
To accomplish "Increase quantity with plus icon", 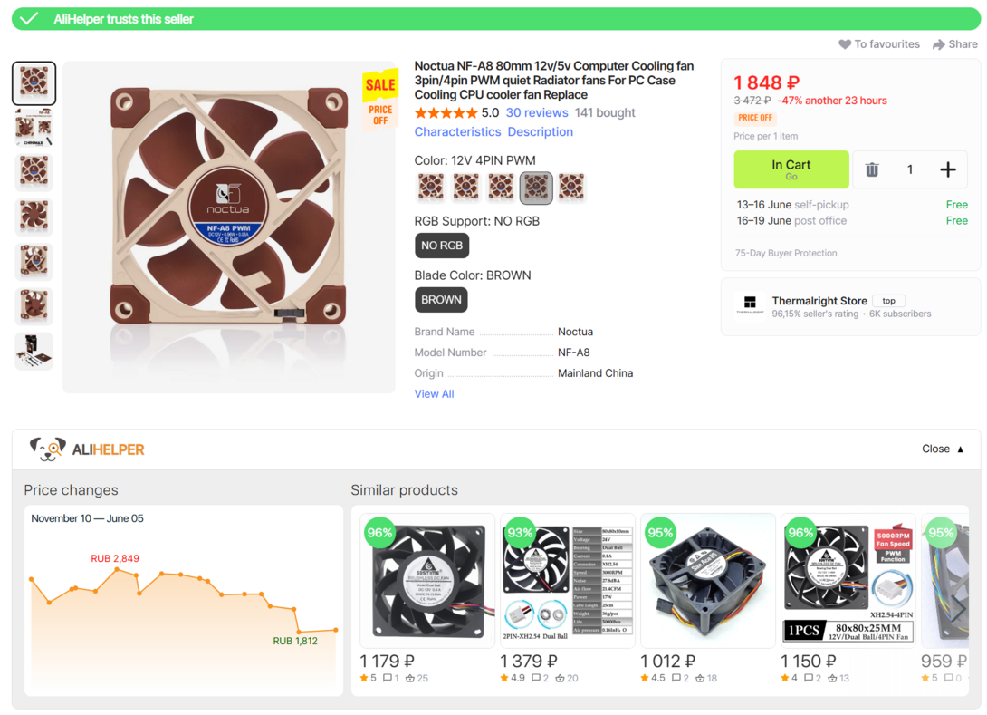I will pyautogui.click(x=947, y=169).
